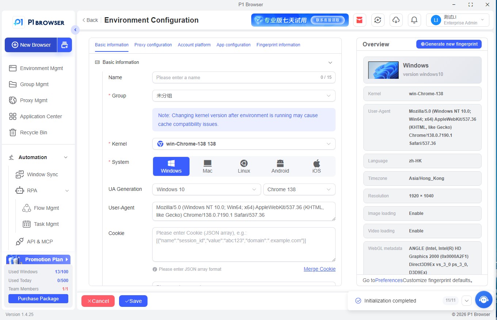Collapse the Automation sidebar group
Screen dimensions: 497x320
66,157
